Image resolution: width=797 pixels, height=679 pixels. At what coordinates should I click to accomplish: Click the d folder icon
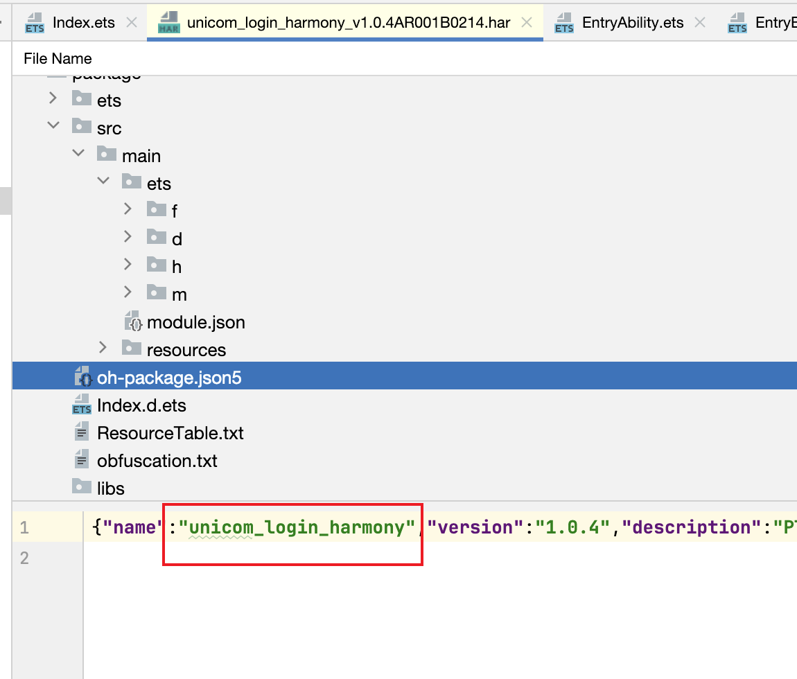[x=157, y=236]
